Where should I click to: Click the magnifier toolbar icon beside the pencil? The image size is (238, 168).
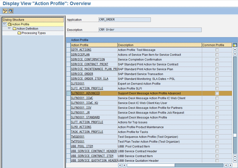[x=11, y=10]
